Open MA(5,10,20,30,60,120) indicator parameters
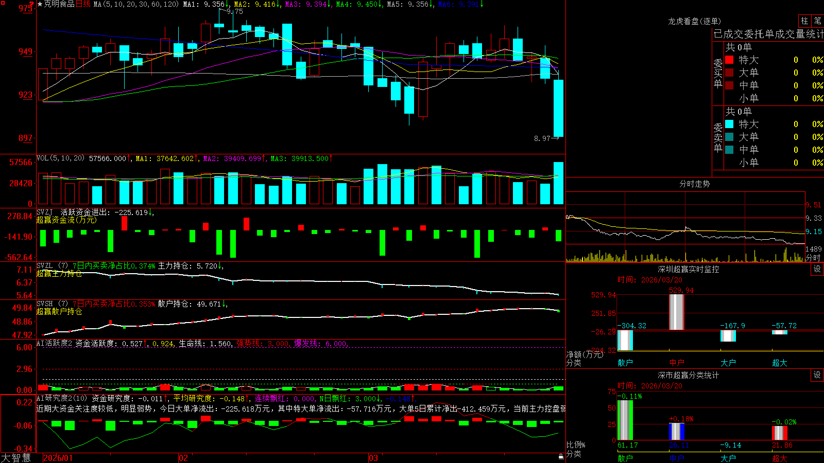Viewport: 824px width, 463px height. pyautogui.click(x=136, y=4)
